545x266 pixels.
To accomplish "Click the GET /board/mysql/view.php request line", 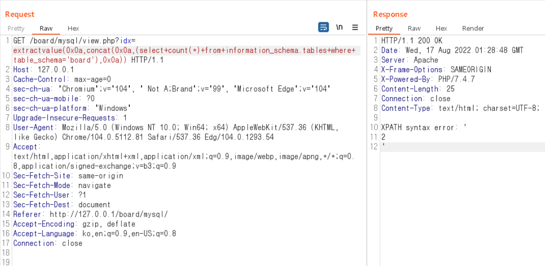I will (74, 41).
